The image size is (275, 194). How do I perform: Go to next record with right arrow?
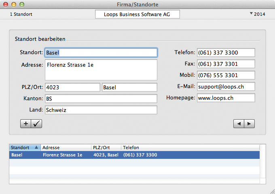pos(249,124)
